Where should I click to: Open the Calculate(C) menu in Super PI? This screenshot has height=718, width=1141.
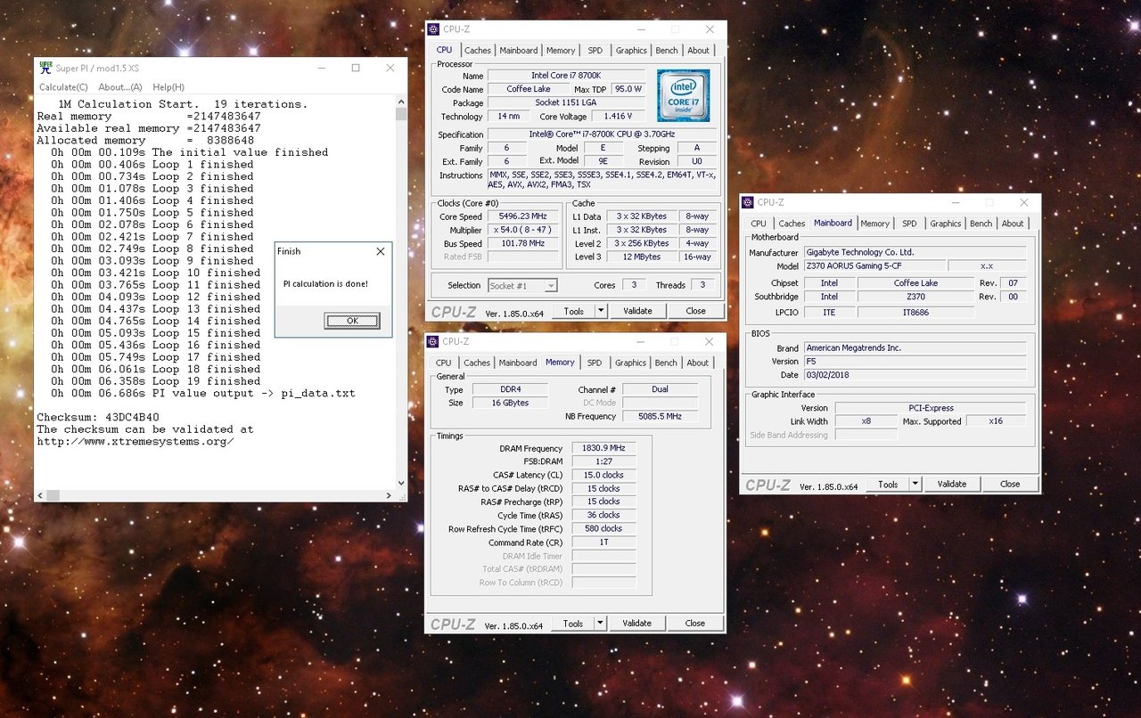point(63,87)
